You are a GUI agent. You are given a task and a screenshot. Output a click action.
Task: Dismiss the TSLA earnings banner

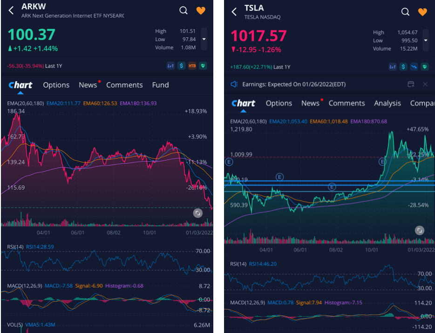click(x=425, y=84)
